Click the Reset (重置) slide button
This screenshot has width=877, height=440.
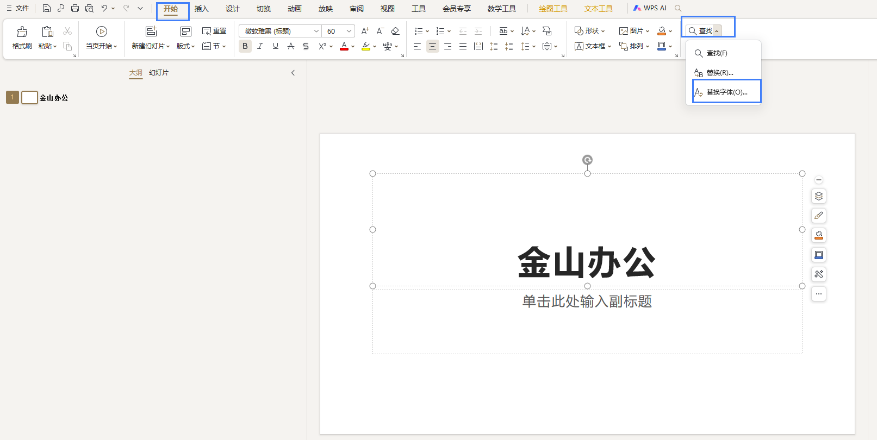point(214,31)
